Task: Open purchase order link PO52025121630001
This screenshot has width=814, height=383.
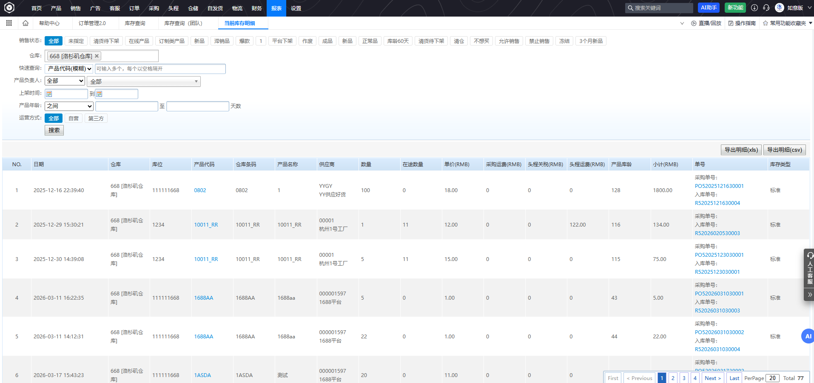Action: tap(719, 186)
